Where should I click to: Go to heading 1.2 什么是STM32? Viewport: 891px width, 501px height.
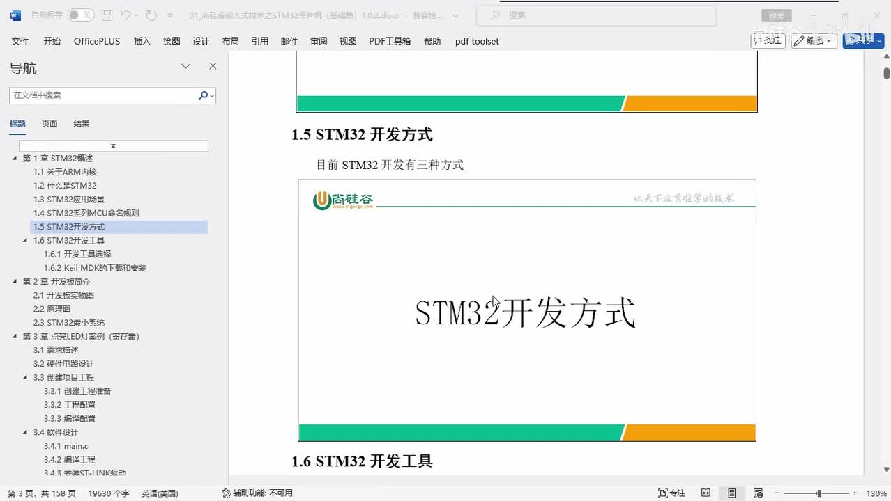(x=65, y=186)
